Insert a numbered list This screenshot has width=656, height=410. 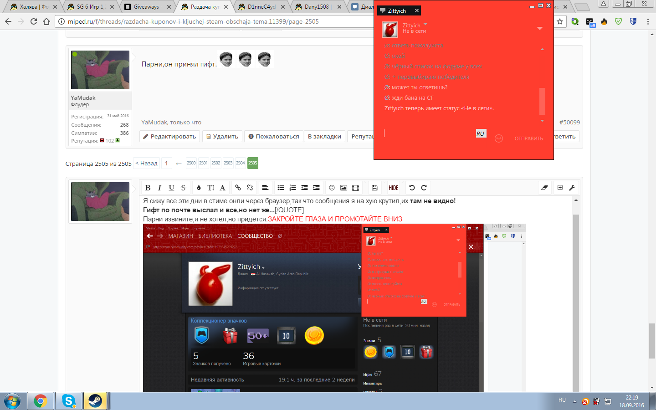click(x=292, y=188)
